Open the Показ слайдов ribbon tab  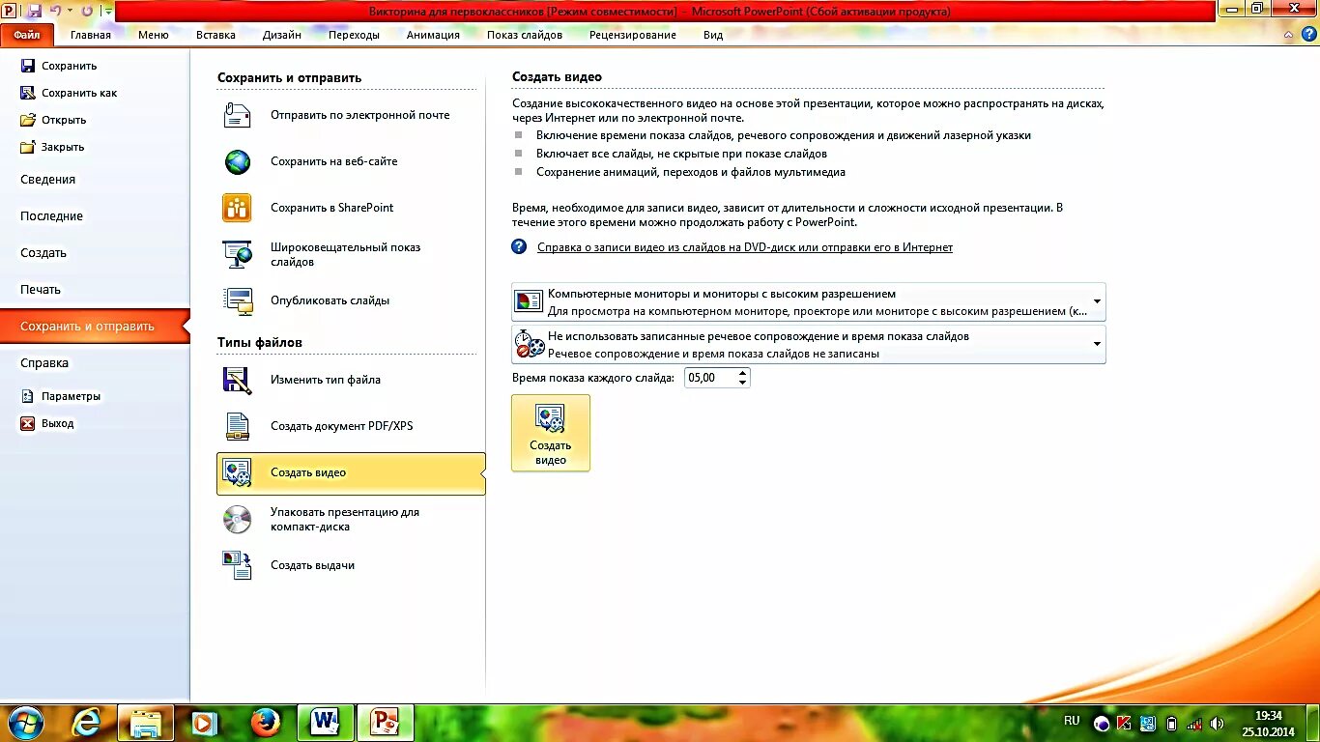525,35
